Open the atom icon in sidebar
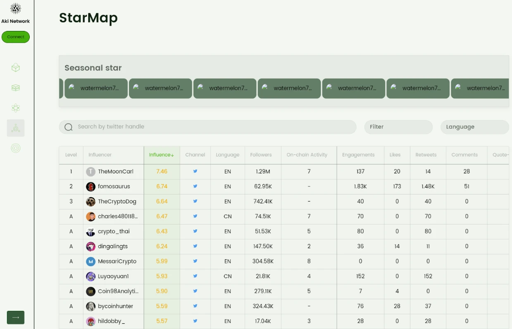This screenshot has width=512, height=329. point(16,108)
